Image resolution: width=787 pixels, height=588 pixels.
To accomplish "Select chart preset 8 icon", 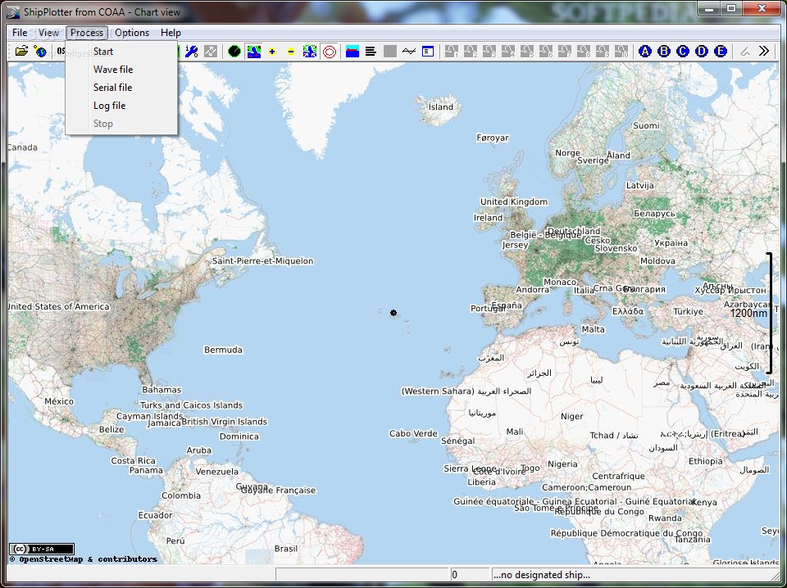I will click(x=584, y=51).
